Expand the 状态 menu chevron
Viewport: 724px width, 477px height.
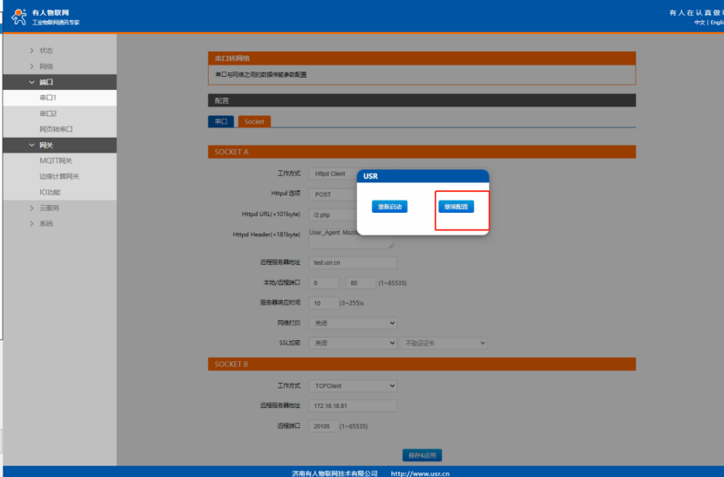tap(32, 51)
